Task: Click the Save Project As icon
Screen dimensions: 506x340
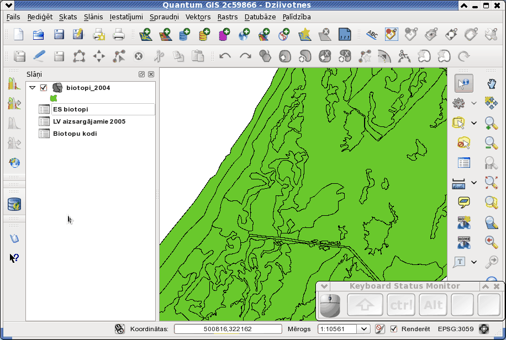Action: tap(78, 35)
